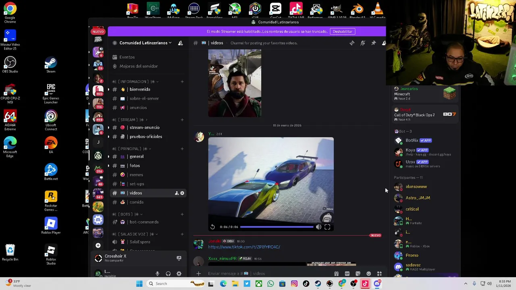Open Blender desktop shortcut
This screenshot has height=290, width=516.
tap(357, 10)
